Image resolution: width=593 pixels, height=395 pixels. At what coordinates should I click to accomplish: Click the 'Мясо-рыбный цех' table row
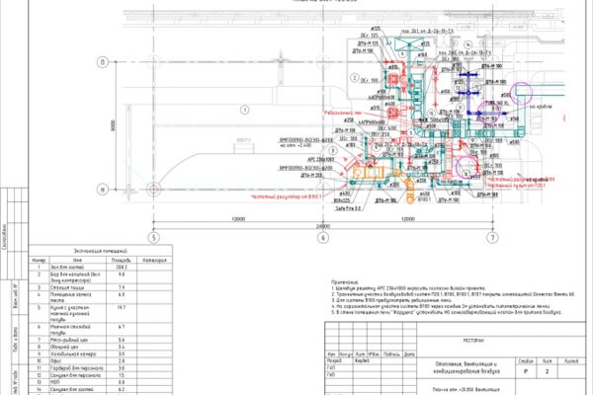pyautogui.click(x=101, y=340)
